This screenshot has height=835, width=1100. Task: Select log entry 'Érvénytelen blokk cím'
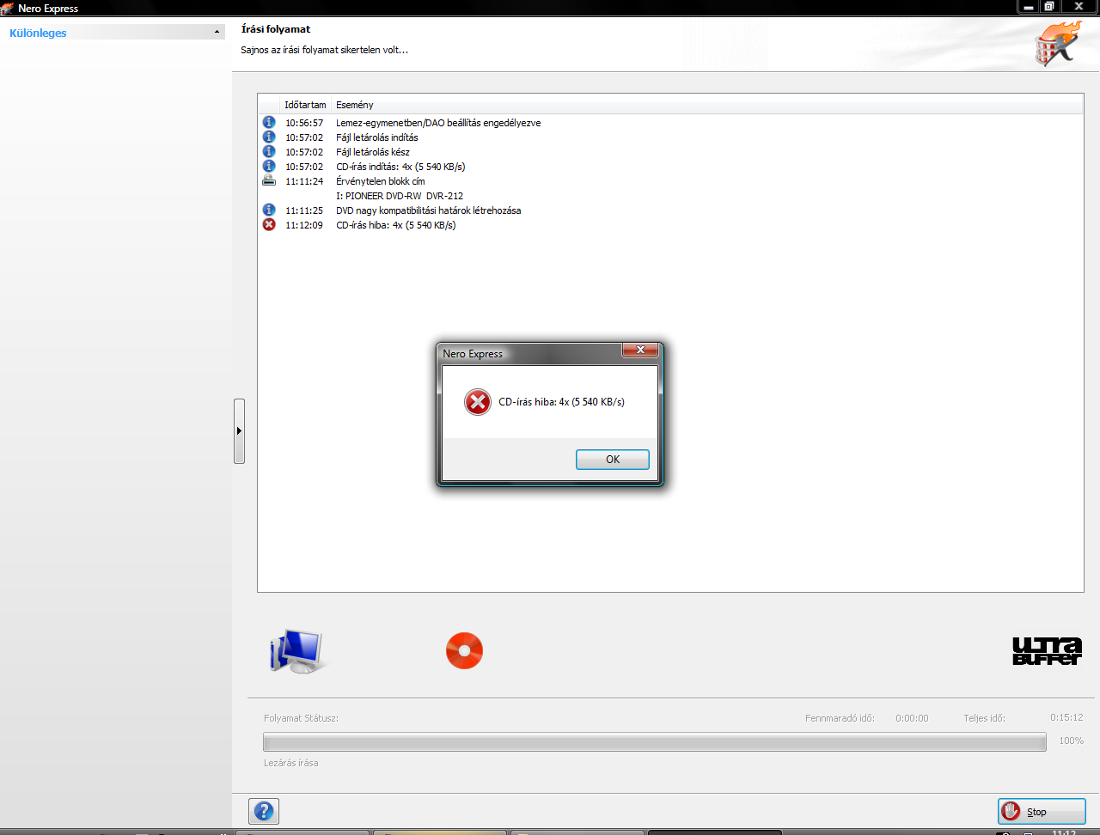click(x=381, y=181)
